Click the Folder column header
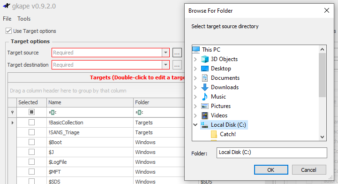Screen dimensions: 338x184 tap(159, 102)
